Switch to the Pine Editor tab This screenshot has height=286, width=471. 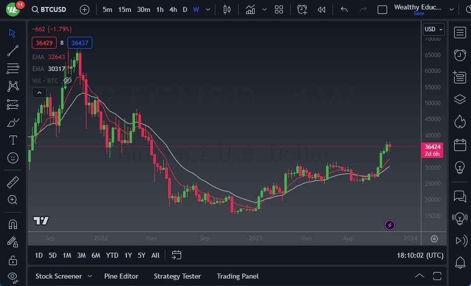click(x=121, y=276)
